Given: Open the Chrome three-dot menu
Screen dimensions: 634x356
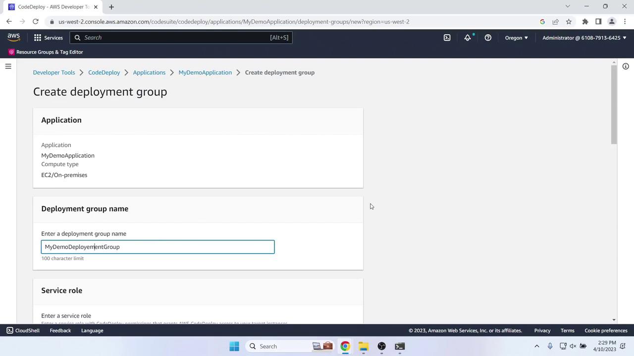Looking at the screenshot, I should (x=625, y=22).
